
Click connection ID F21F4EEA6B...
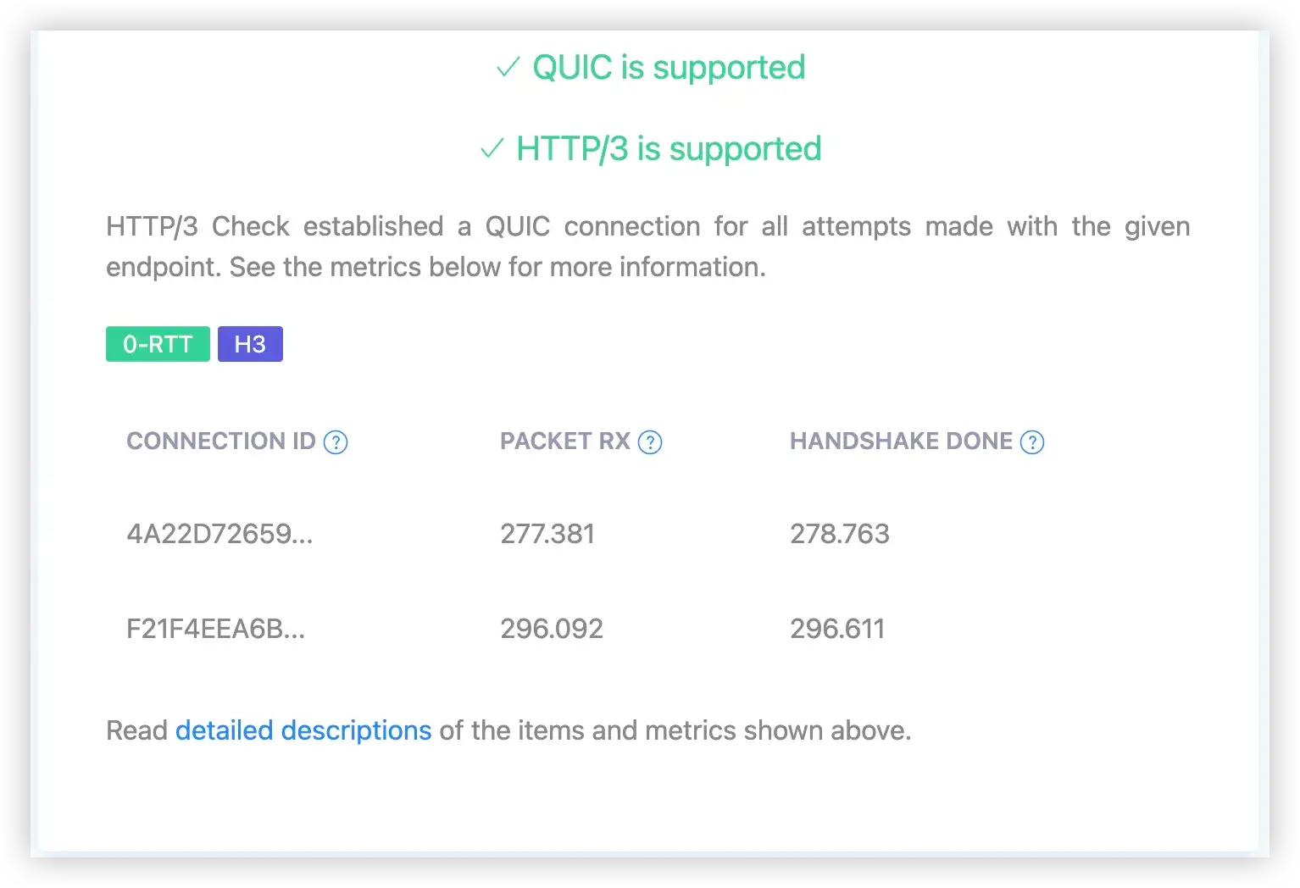pyautogui.click(x=215, y=629)
